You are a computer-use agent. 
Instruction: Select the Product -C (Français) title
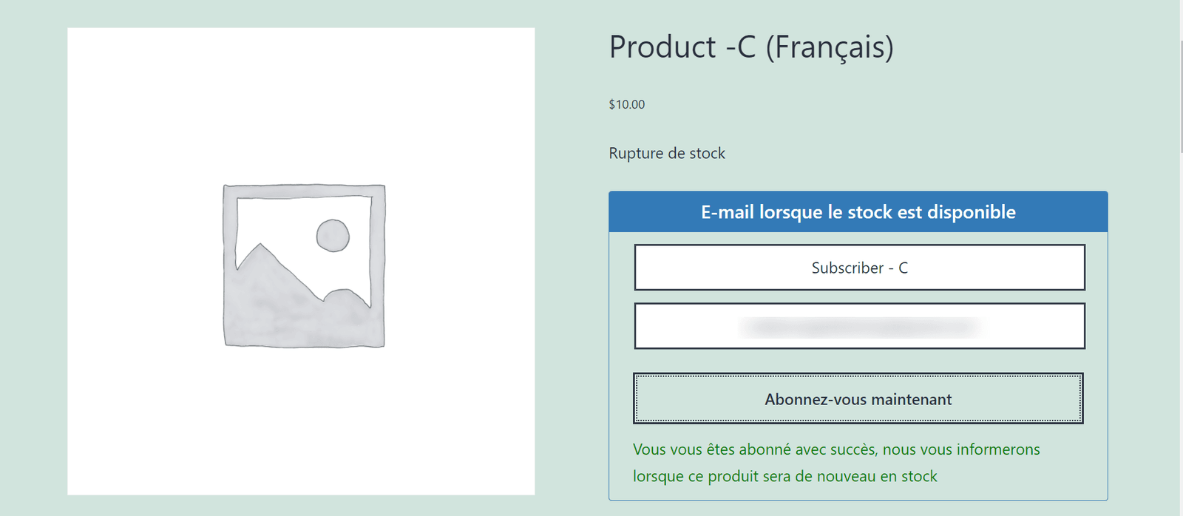[x=751, y=47]
